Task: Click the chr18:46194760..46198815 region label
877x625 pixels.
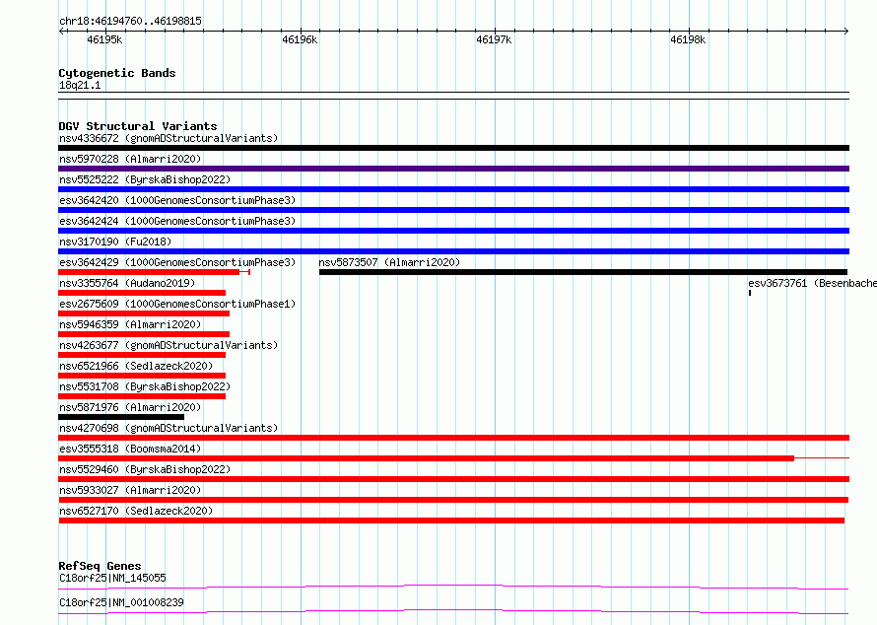Action: [x=130, y=21]
